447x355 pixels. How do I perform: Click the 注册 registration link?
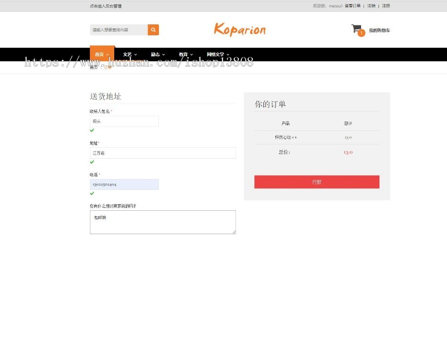point(385,6)
